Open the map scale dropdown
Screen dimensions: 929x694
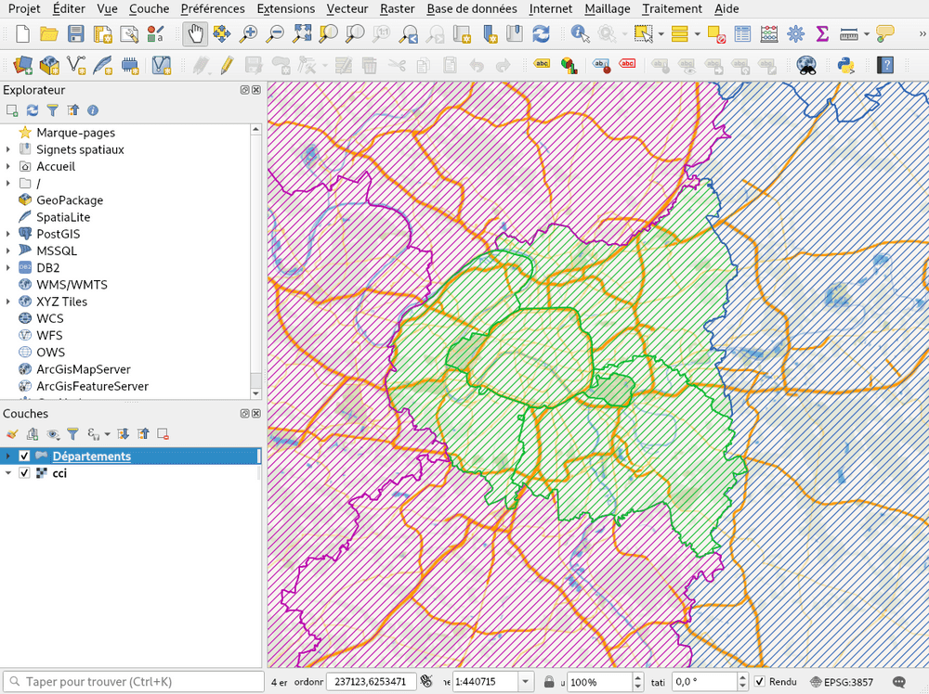click(x=524, y=681)
